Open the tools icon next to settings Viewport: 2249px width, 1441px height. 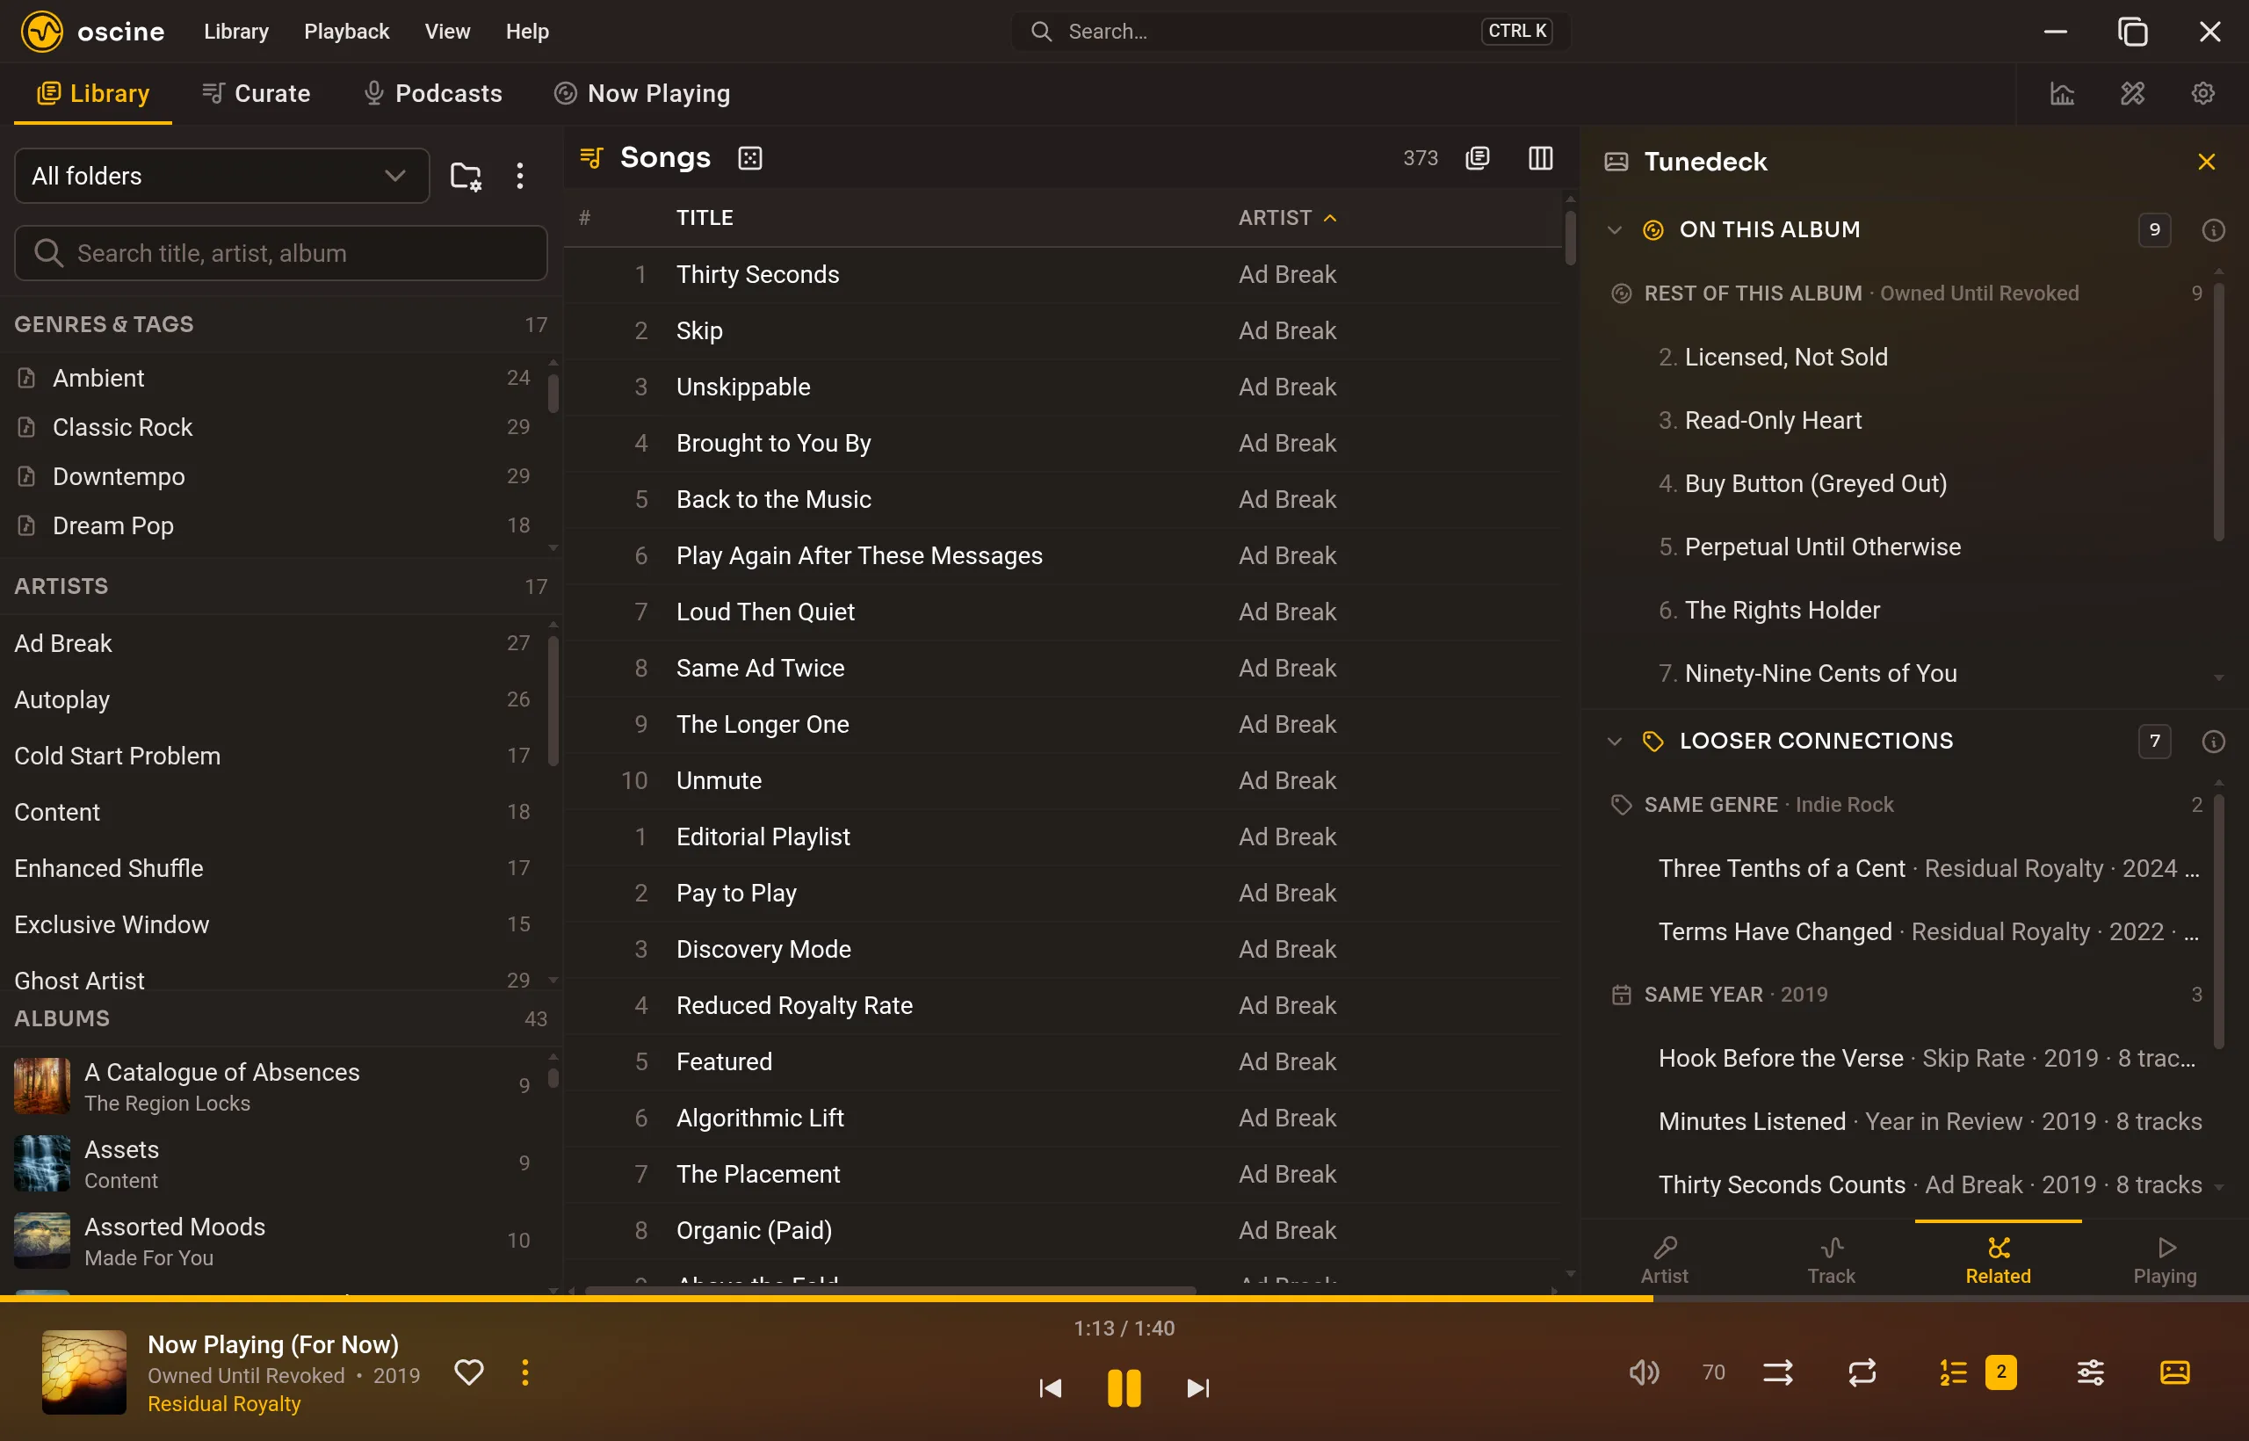tap(2132, 93)
